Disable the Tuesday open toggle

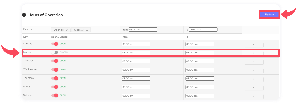pyautogui.click(x=55, y=61)
